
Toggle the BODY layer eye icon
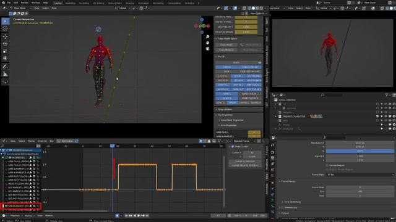coord(260,62)
